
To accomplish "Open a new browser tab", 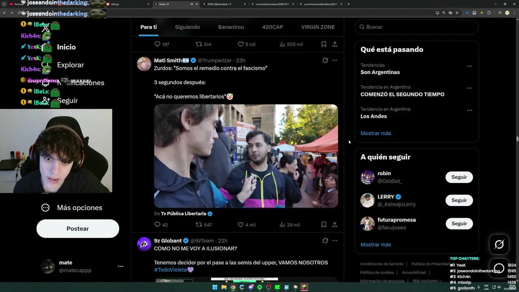I will [349, 4].
